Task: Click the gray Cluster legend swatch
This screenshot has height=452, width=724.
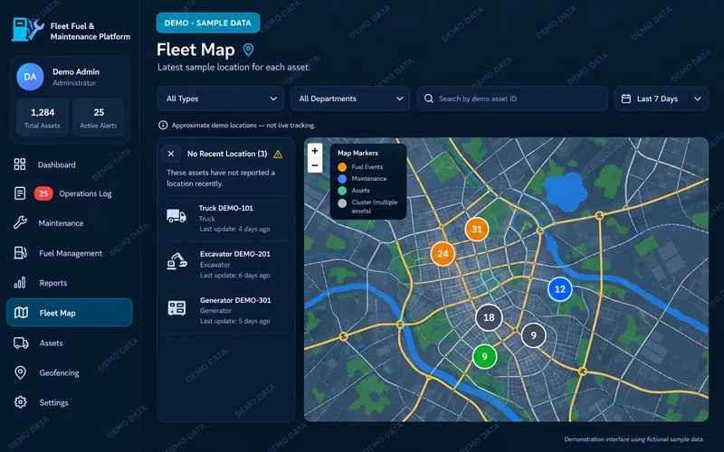Action: pyautogui.click(x=342, y=203)
